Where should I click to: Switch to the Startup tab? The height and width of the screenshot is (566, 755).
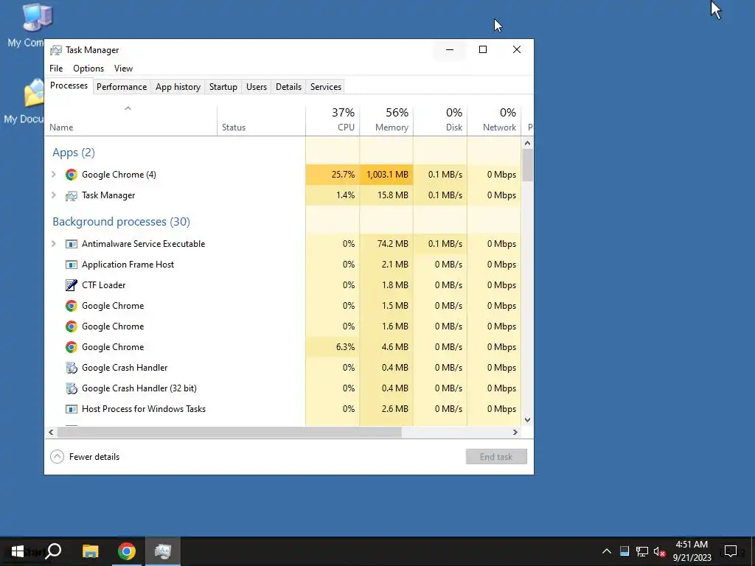[223, 87]
